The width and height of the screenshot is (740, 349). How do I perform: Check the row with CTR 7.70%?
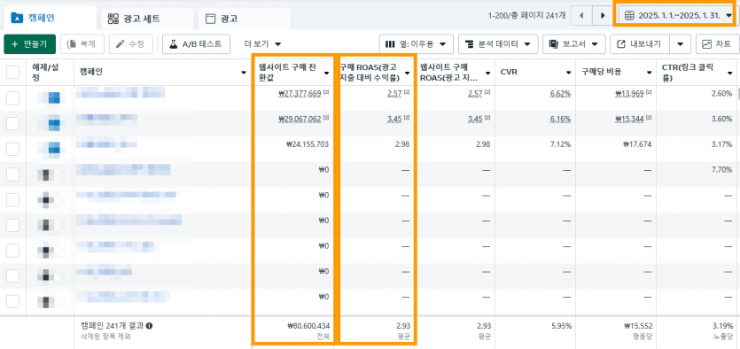pyautogui.click(x=12, y=174)
